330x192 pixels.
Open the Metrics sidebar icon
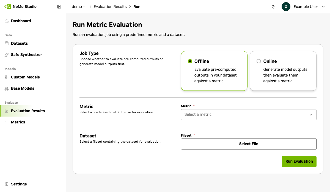point(6,122)
